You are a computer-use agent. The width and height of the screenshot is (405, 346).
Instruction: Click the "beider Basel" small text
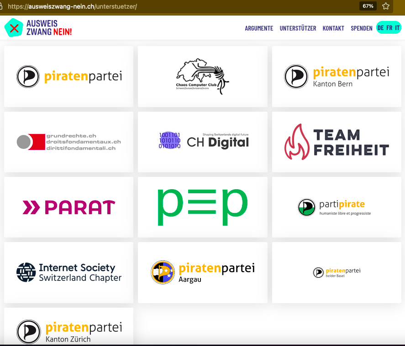[x=335, y=276]
